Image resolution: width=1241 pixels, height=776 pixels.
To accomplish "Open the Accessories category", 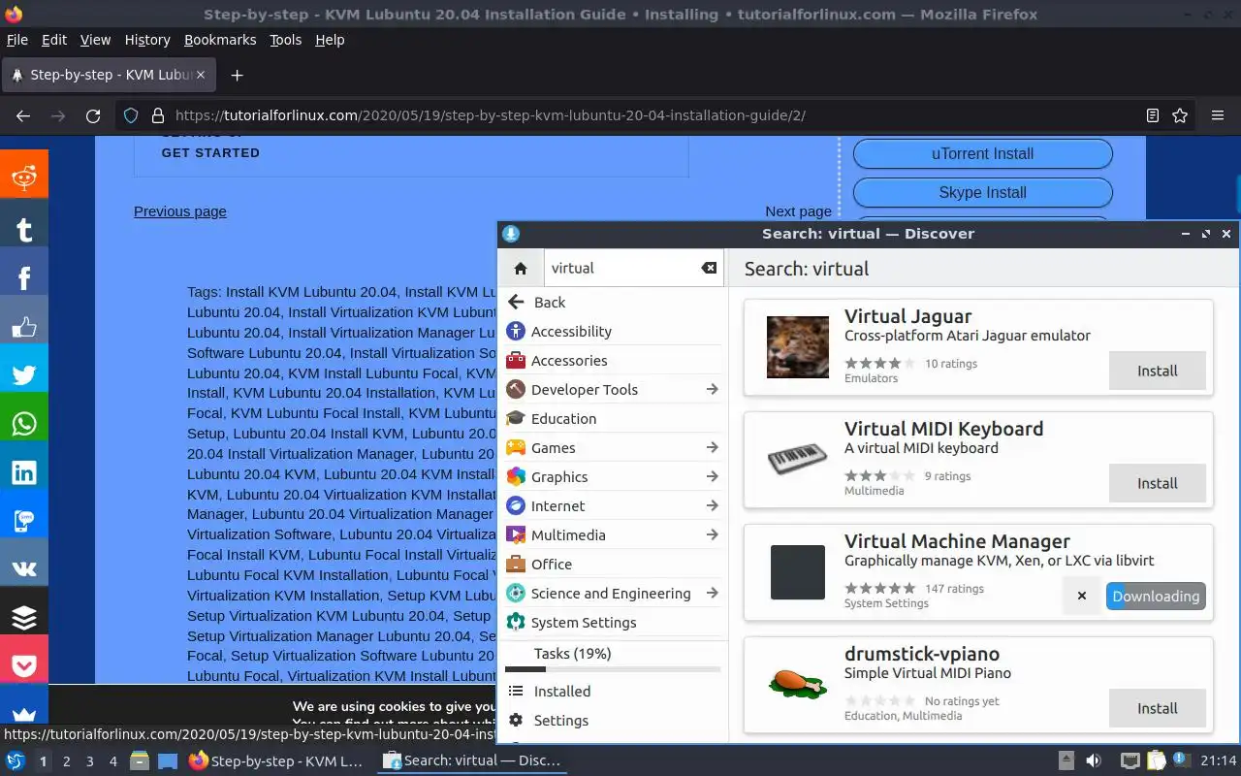I will point(613,361).
